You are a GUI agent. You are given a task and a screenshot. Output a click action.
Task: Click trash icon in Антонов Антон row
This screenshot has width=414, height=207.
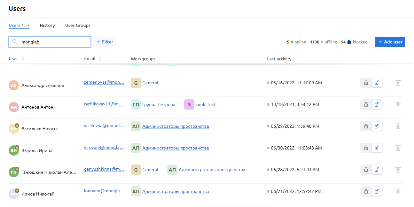point(398,104)
